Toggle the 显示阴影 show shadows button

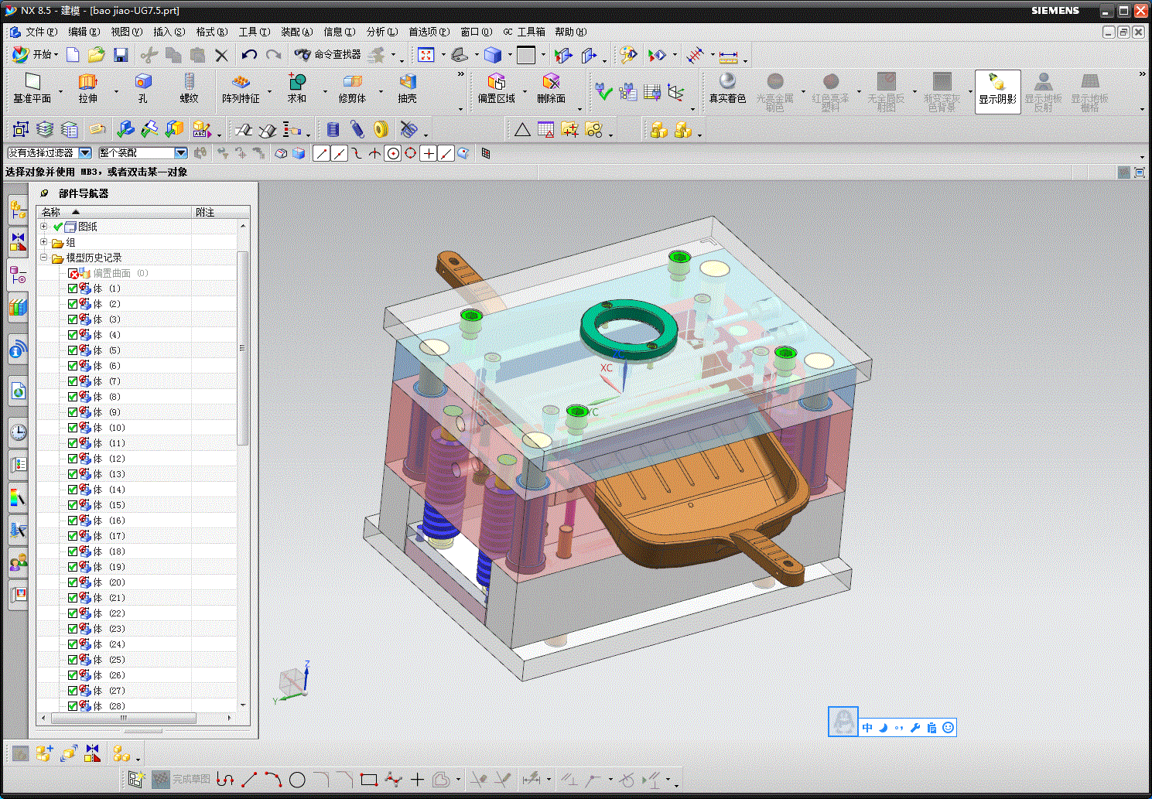[997, 91]
